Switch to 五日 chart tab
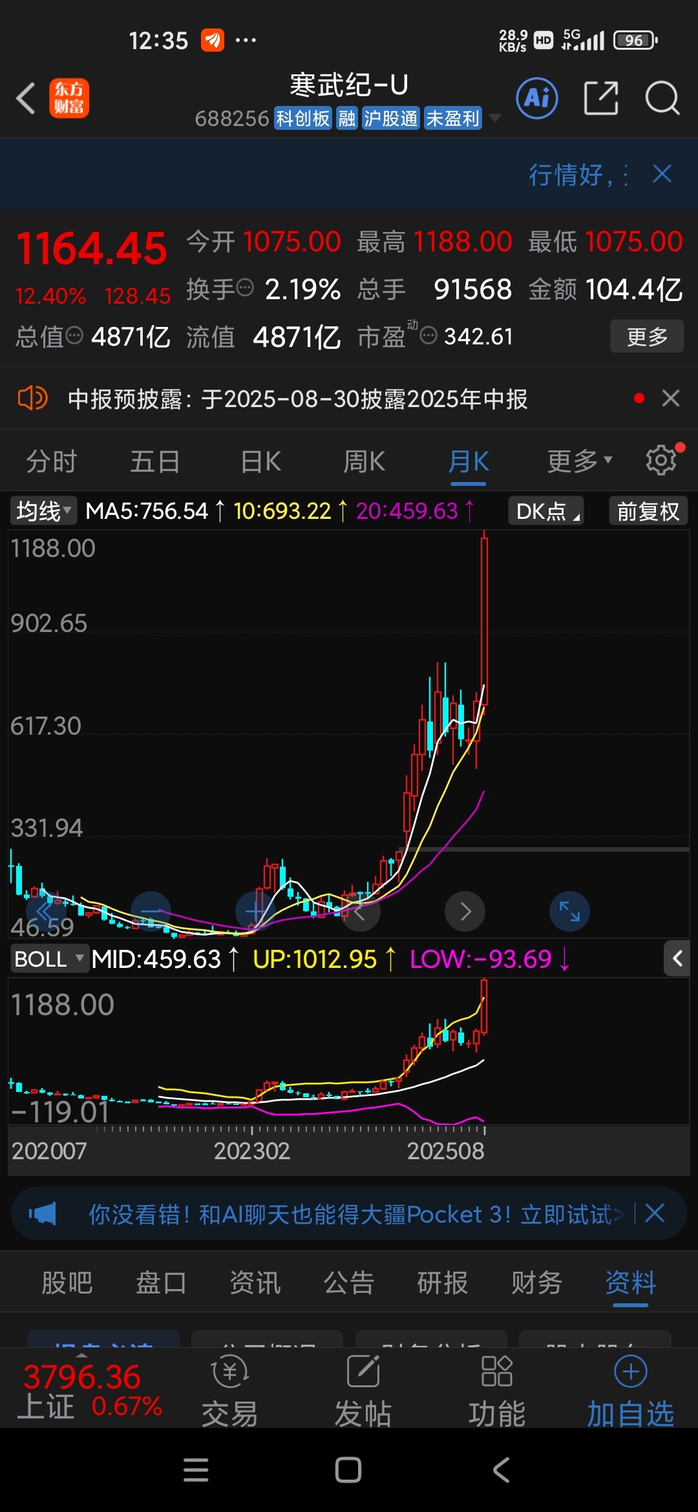The width and height of the screenshot is (698, 1512). 155,462
